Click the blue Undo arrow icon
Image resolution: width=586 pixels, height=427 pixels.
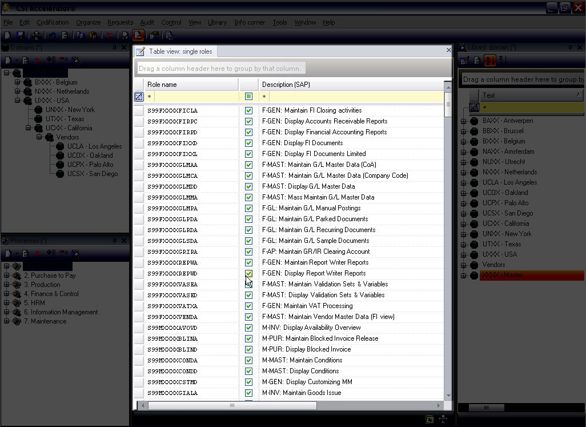53,35
